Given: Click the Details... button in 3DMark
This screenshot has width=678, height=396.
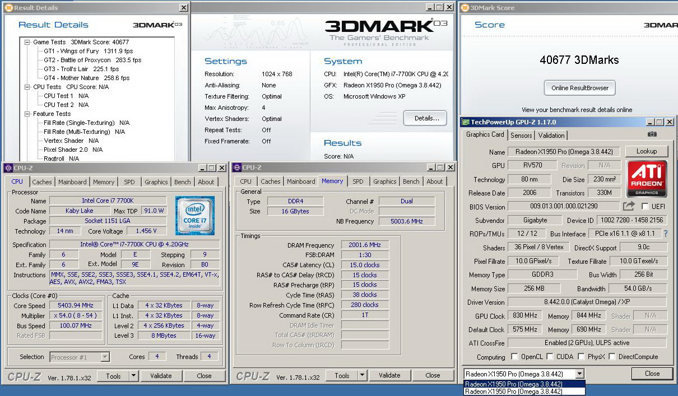Looking at the screenshot, I should click(425, 118).
